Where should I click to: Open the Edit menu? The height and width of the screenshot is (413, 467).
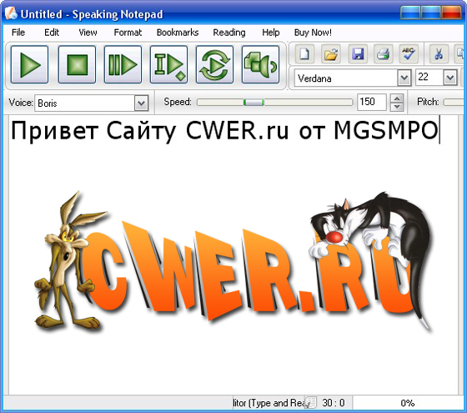(x=52, y=33)
